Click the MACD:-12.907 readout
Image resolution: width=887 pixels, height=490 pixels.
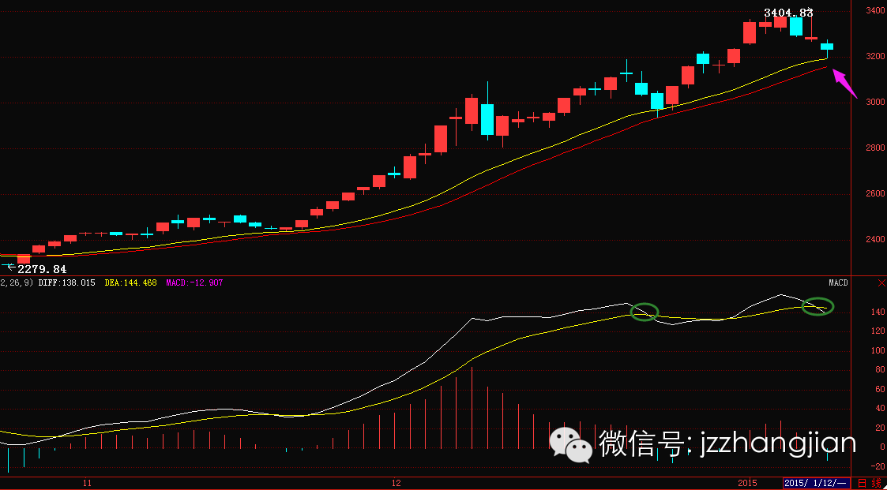(x=194, y=282)
